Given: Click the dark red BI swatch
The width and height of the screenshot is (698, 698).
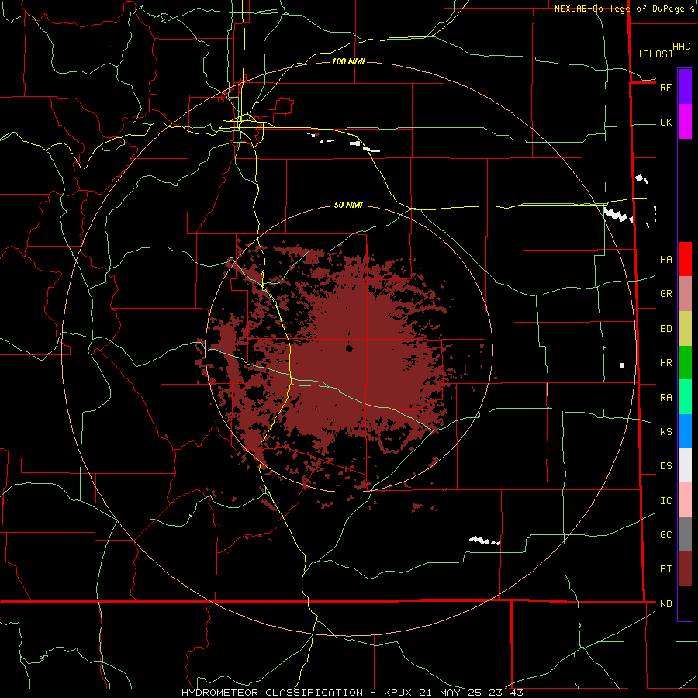Looking at the screenshot, I should (685, 569).
